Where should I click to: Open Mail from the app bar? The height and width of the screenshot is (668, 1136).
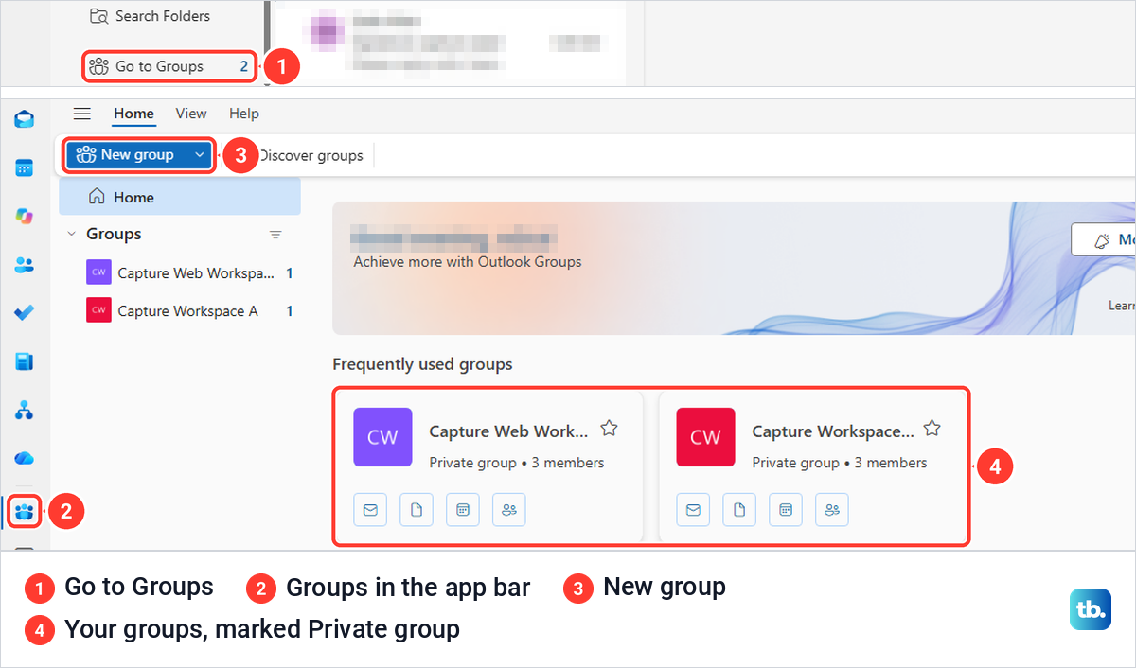point(25,119)
